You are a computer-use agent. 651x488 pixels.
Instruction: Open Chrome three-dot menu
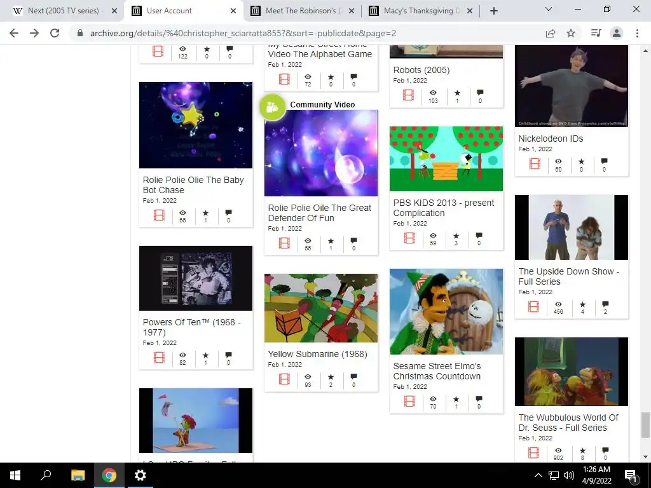(637, 33)
